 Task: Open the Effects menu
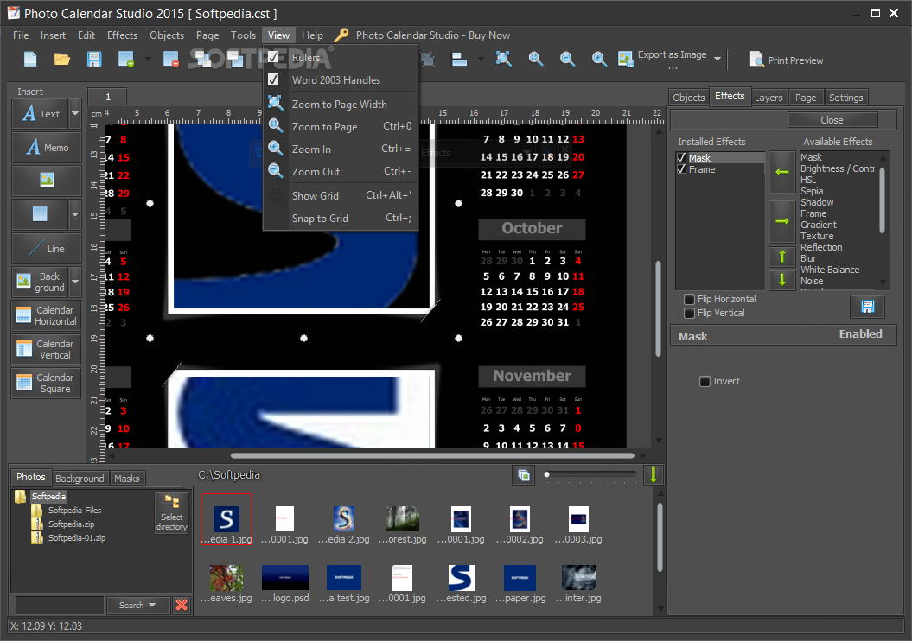tap(122, 35)
